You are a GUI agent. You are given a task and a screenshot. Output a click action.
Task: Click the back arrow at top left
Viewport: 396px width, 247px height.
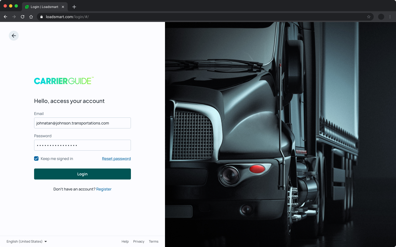coord(14,36)
